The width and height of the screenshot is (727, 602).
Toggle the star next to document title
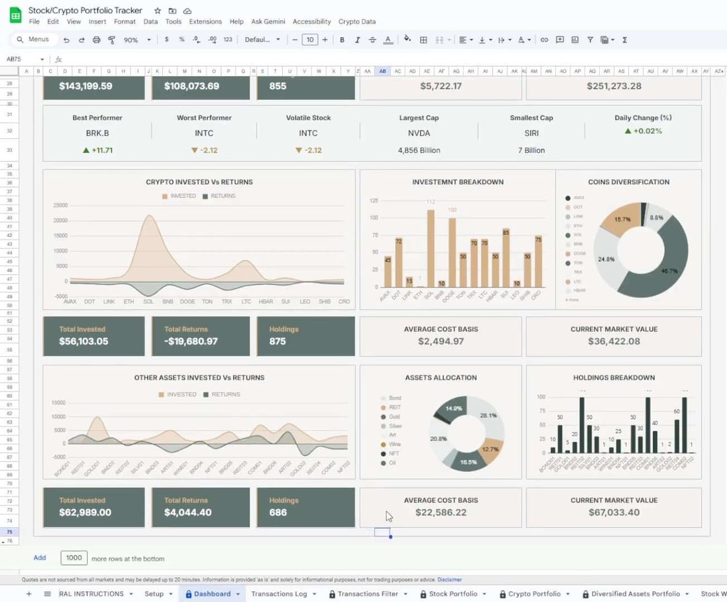pos(158,11)
